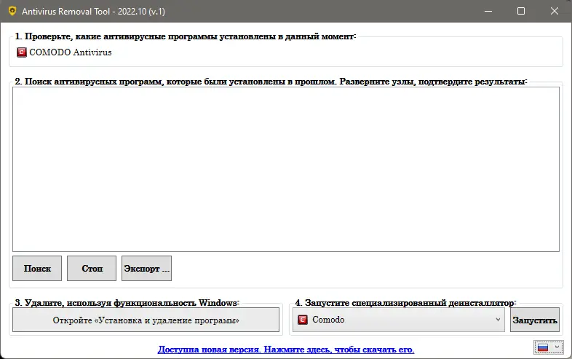Screen dimensions: 572x359
Task: Click the COMODO Antivirus red icon
Action: (x=22, y=52)
